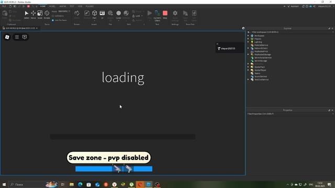Toggle the Collisions checkbox
Image resolution: width=335 pixels, height=188 pixels.
53,16
